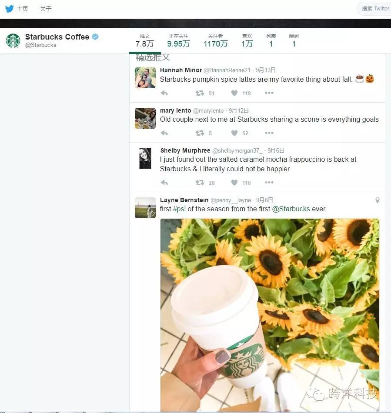Viewport: 391px width, 413px height.
Task: Select the 正在关注 following tab
Action: tap(178, 40)
